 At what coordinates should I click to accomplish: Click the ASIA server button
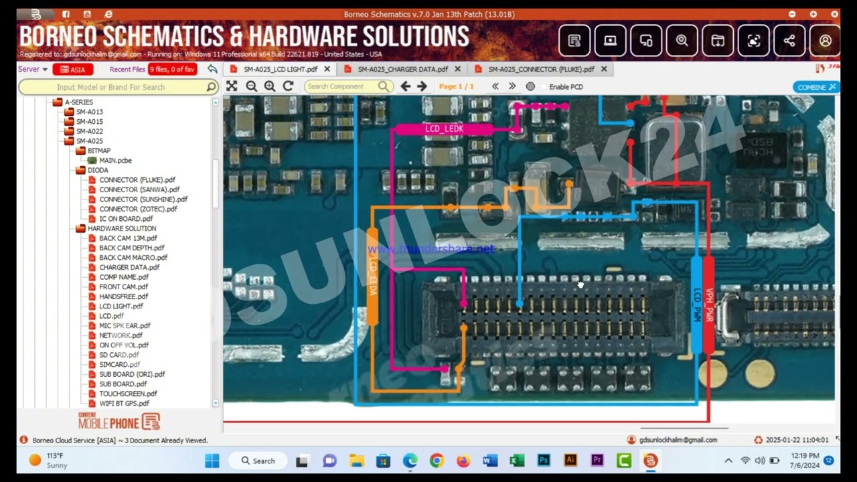pyautogui.click(x=72, y=70)
